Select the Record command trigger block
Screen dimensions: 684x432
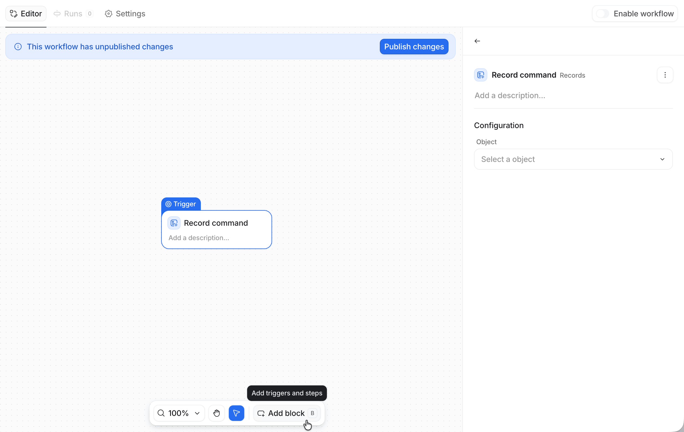pos(216,230)
